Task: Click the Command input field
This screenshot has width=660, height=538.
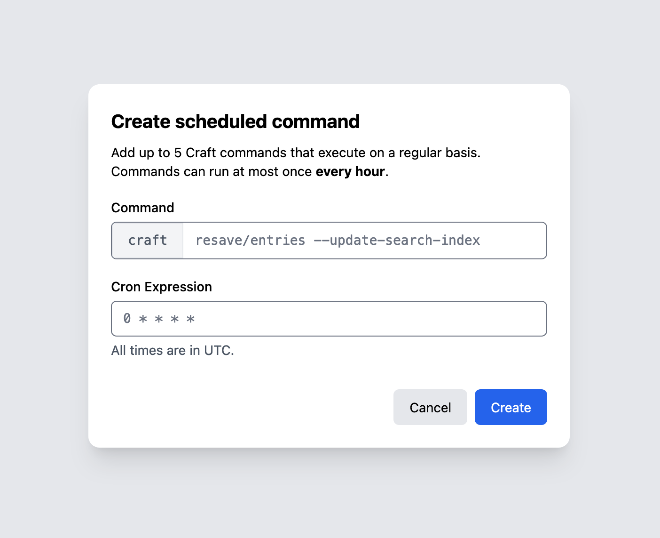Action: pos(364,241)
